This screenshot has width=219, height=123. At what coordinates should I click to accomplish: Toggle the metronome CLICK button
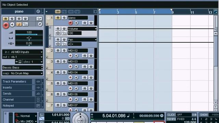pyautogui.click(x=171, y=115)
